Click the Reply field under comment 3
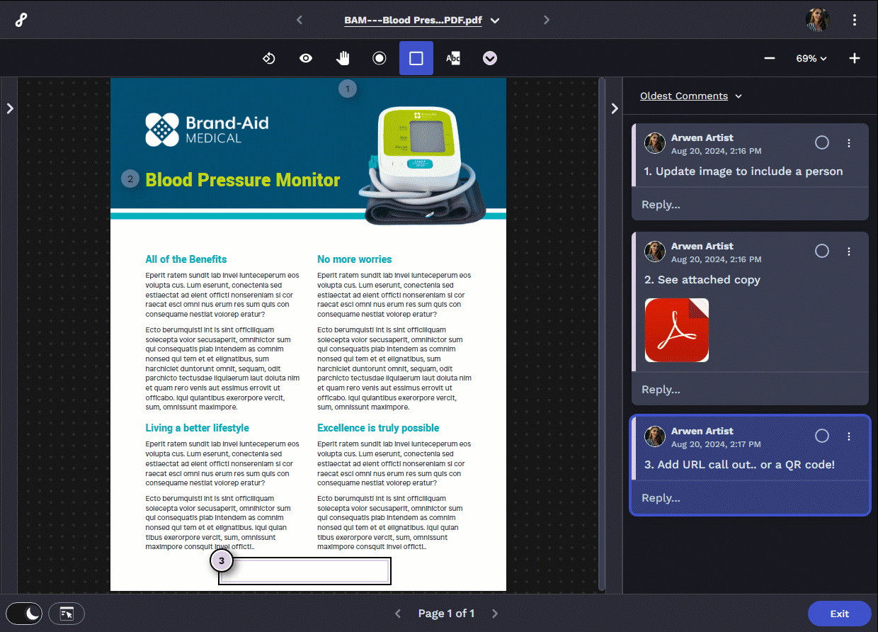The image size is (878, 632). 751,497
